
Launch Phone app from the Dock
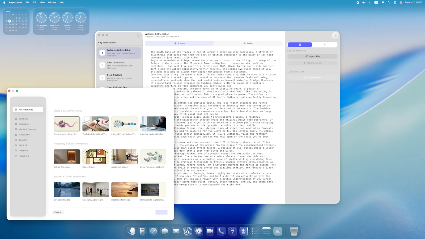[x=221, y=231]
